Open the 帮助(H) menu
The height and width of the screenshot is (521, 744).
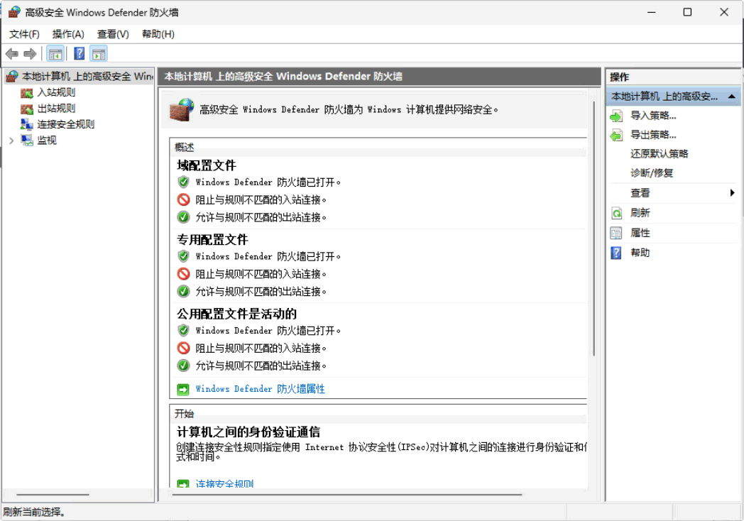click(158, 34)
